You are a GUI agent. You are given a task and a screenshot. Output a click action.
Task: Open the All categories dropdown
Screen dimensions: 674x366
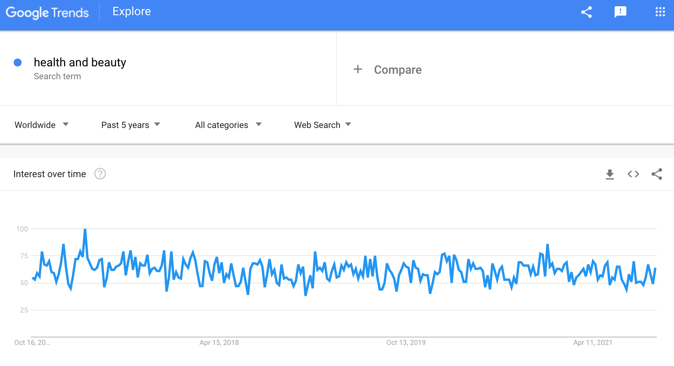point(228,125)
